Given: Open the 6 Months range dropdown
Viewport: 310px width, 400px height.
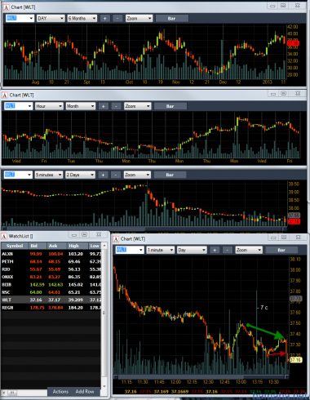Looking at the screenshot, I should pos(82,18).
